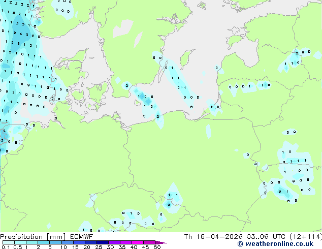
Task: Click the 2–5 mm legend color swatch
Action: coord(44,242)
